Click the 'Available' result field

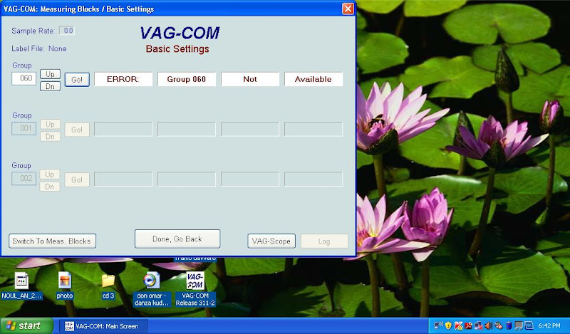pyautogui.click(x=313, y=79)
